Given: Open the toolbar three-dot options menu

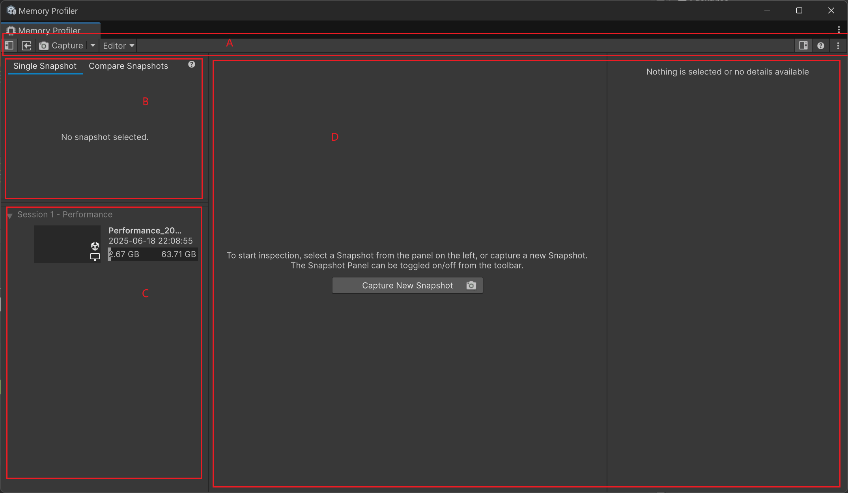Looking at the screenshot, I should coord(838,46).
